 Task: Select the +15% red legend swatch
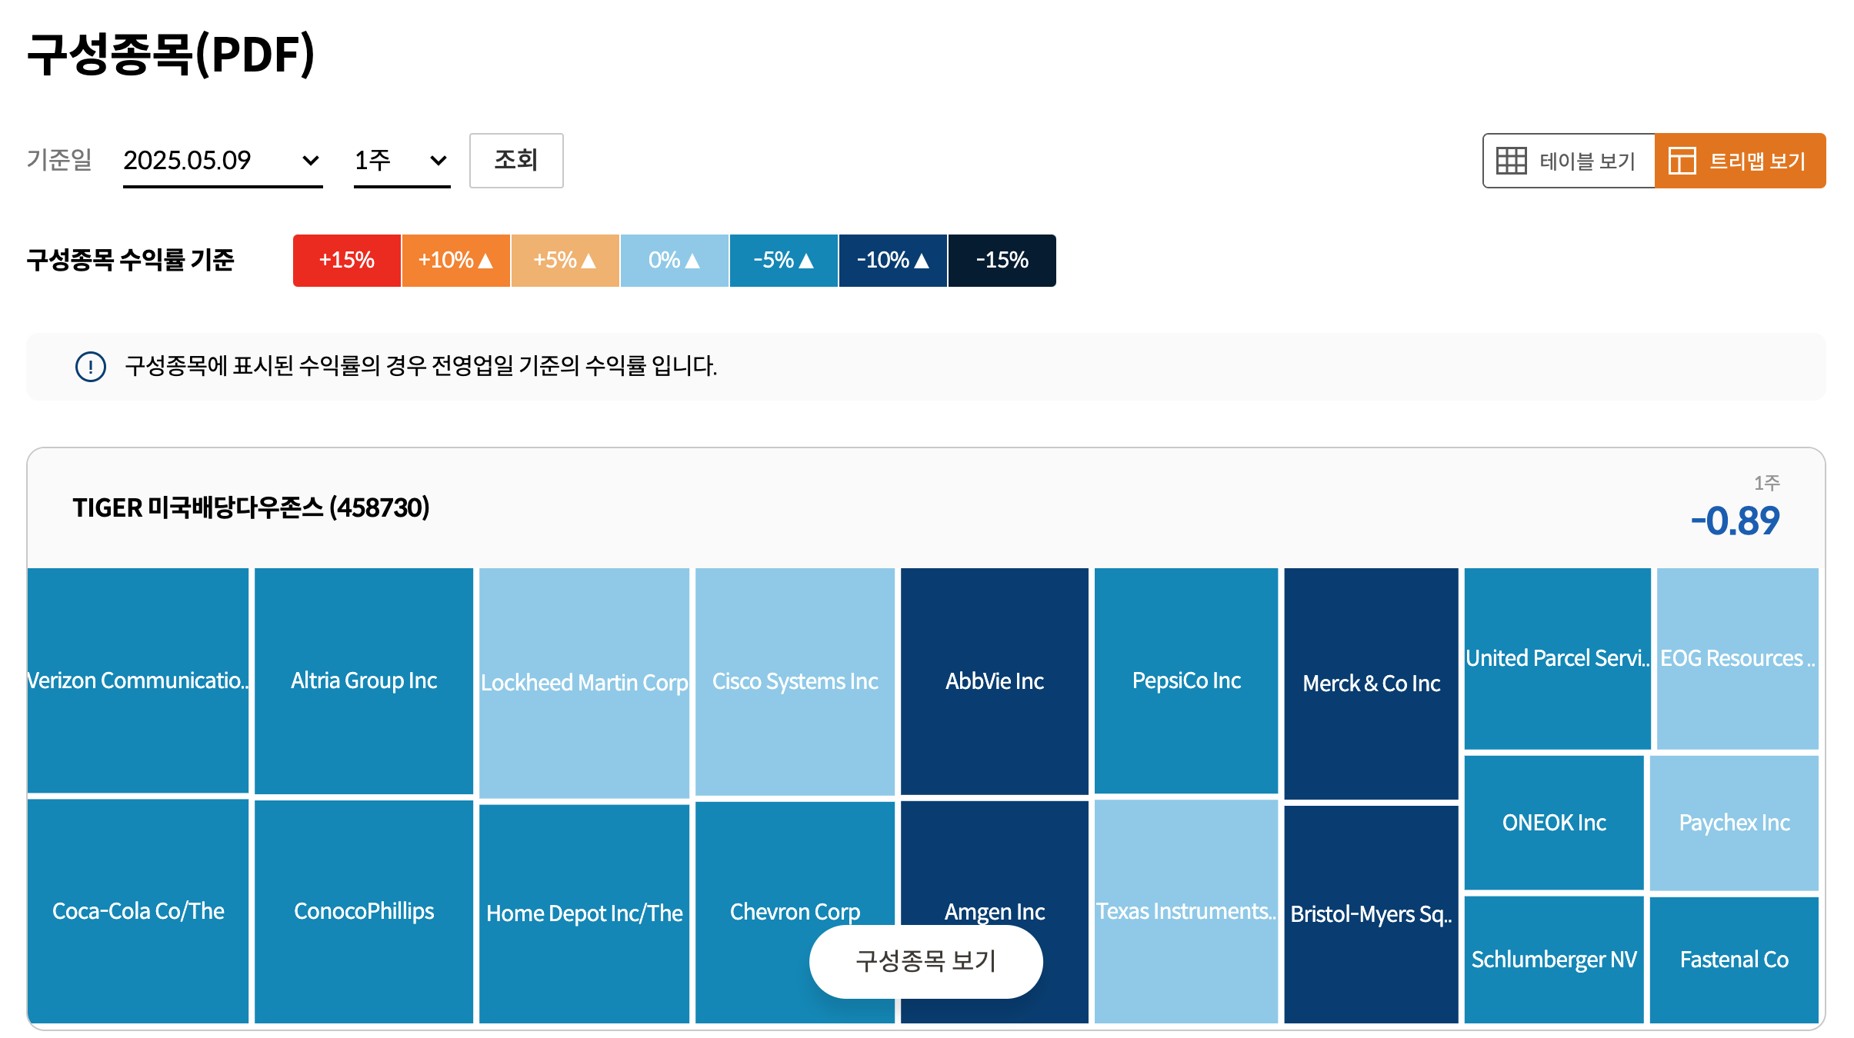[347, 261]
